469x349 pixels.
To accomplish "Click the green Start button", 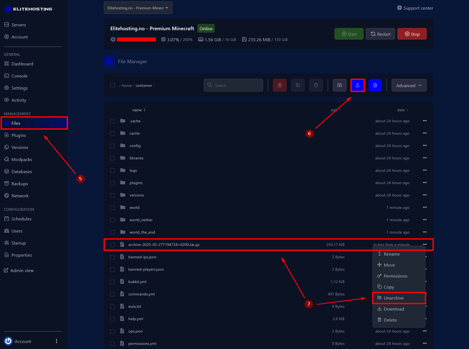I will (349, 34).
